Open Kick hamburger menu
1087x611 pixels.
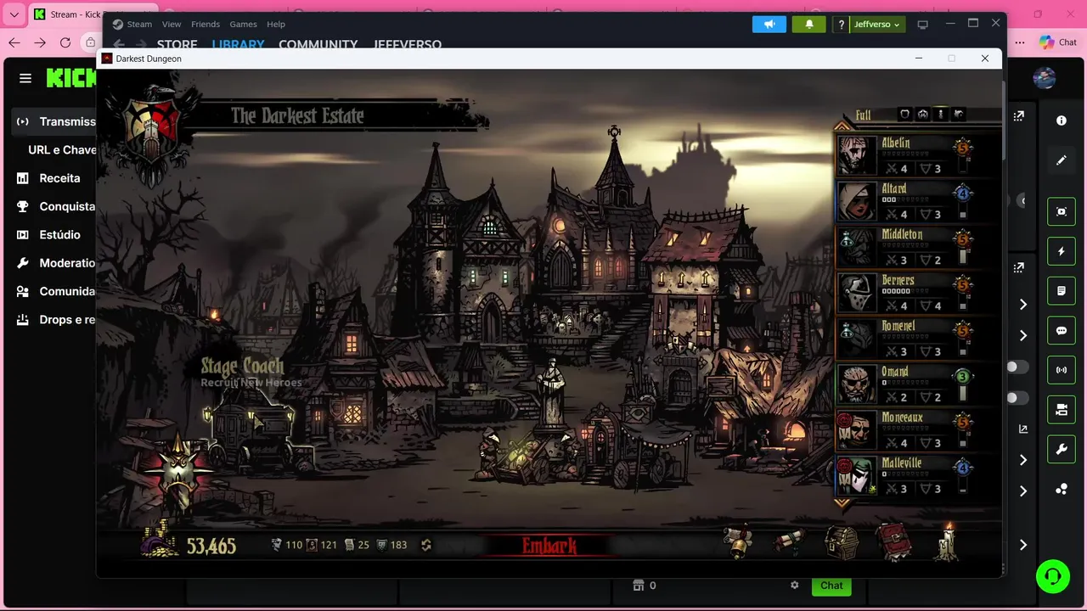(25, 78)
